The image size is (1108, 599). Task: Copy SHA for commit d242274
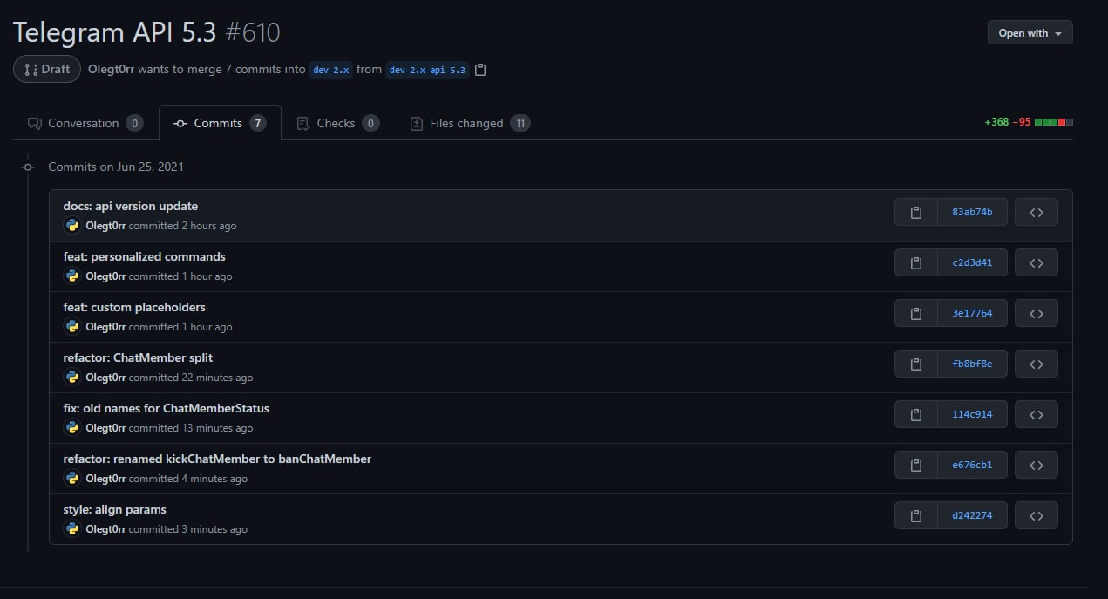(x=916, y=515)
